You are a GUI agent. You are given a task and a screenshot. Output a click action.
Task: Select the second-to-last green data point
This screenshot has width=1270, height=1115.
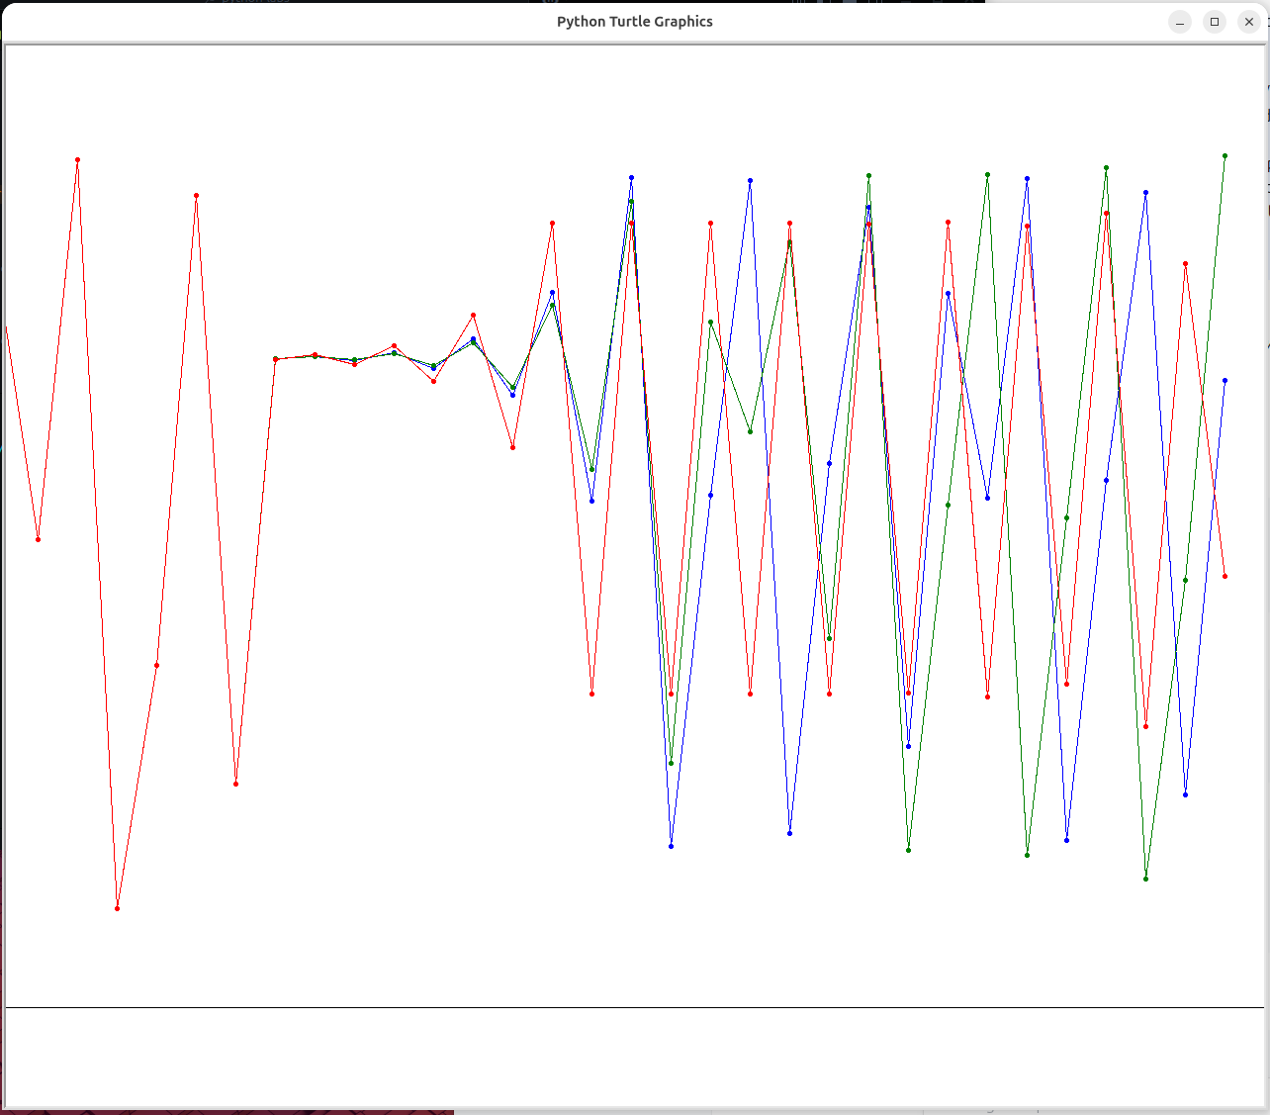click(1185, 580)
